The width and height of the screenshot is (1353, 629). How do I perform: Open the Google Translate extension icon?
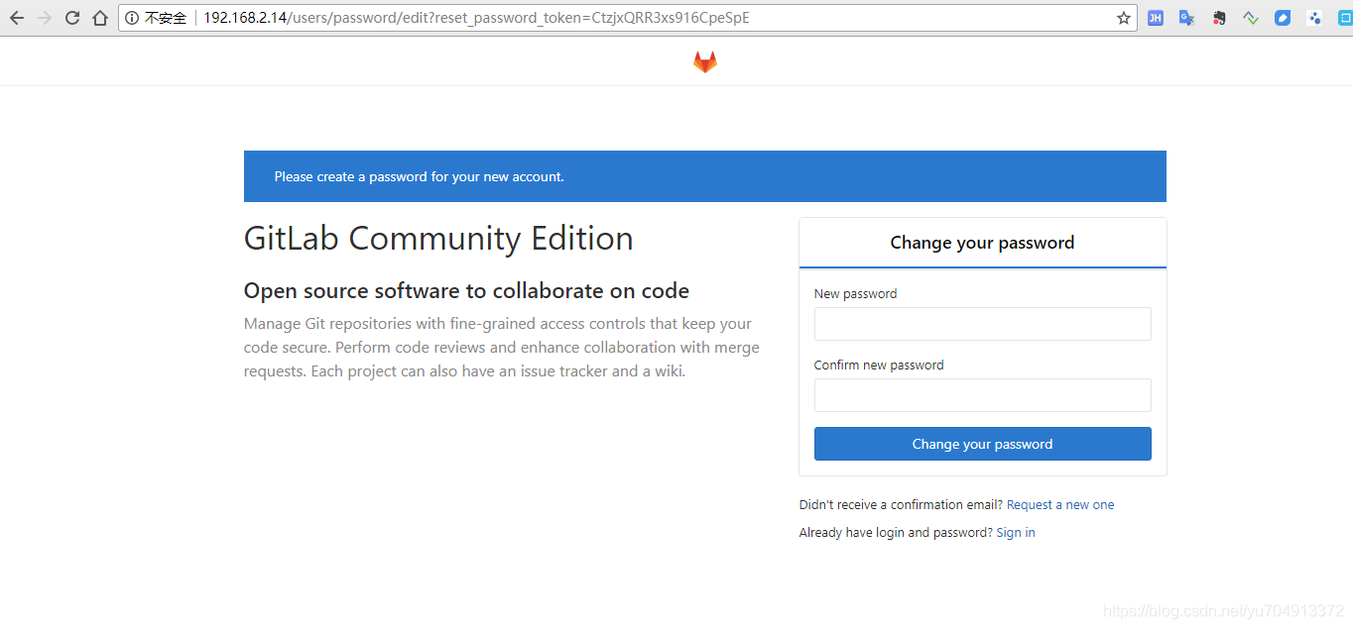pyautogui.click(x=1187, y=18)
